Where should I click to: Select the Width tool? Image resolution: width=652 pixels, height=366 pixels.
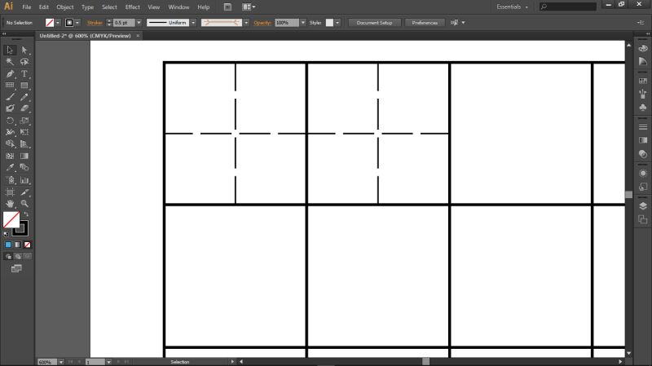(10, 132)
